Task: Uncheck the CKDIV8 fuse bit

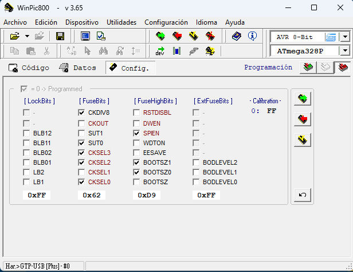Action: pyautogui.click(x=81, y=112)
